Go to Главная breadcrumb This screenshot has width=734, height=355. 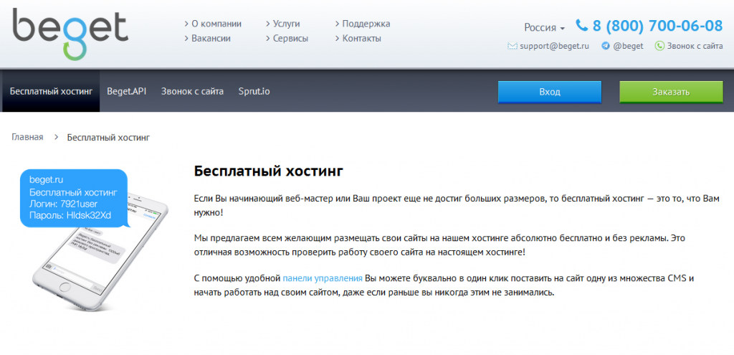click(x=28, y=137)
